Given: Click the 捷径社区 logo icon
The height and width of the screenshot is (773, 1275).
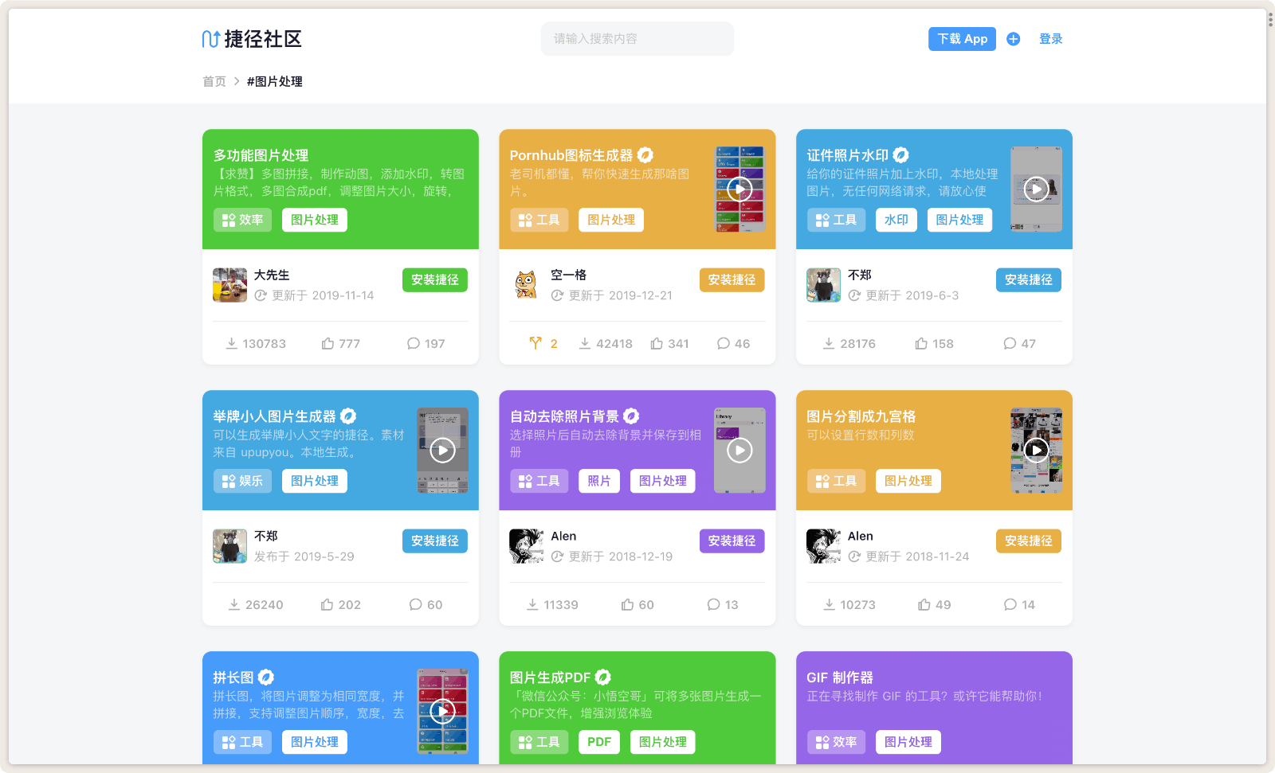Looking at the screenshot, I should click(210, 39).
